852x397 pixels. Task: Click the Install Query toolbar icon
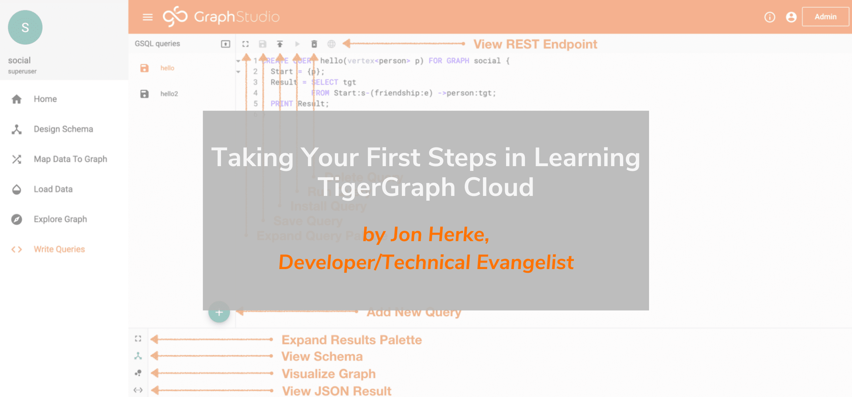tap(280, 44)
